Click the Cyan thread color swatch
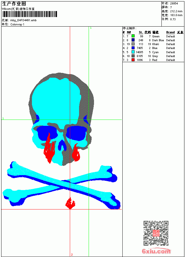This screenshot has height=257, width=185. point(133,52)
